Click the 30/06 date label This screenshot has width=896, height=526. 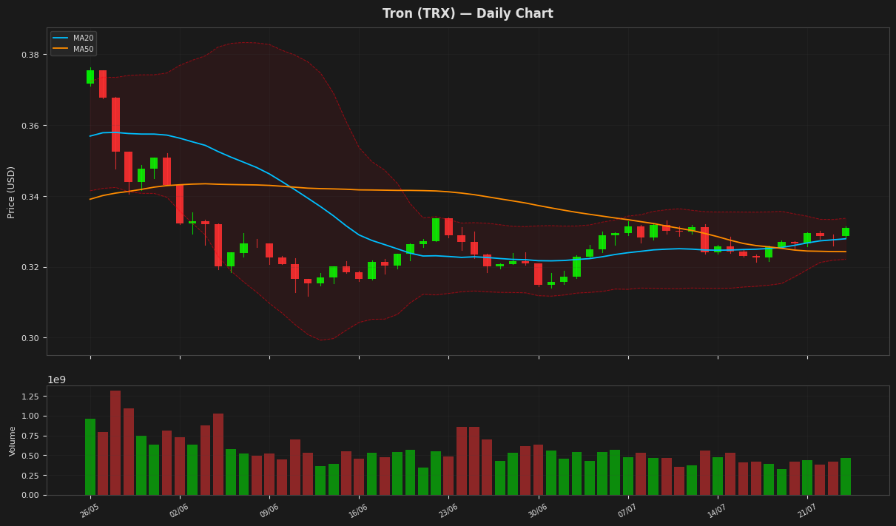(538, 510)
